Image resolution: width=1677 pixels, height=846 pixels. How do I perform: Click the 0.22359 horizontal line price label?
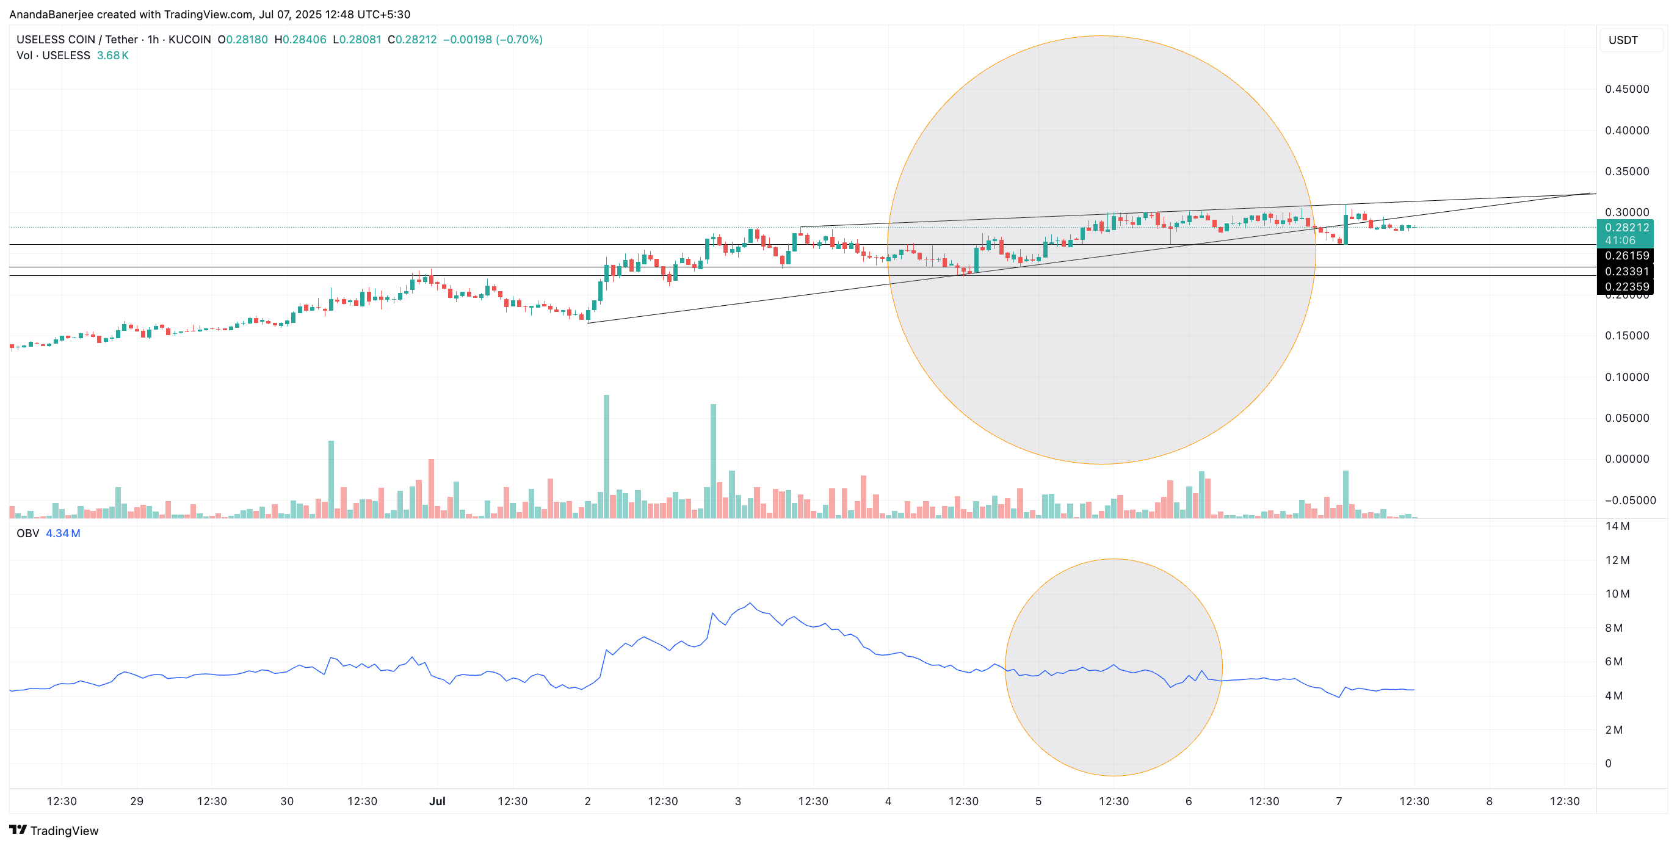pyautogui.click(x=1626, y=287)
